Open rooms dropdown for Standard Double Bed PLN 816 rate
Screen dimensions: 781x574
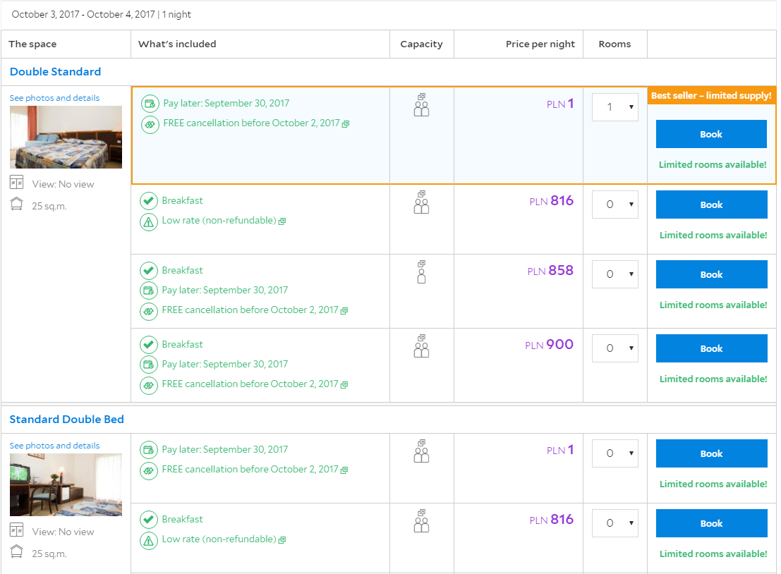point(614,523)
